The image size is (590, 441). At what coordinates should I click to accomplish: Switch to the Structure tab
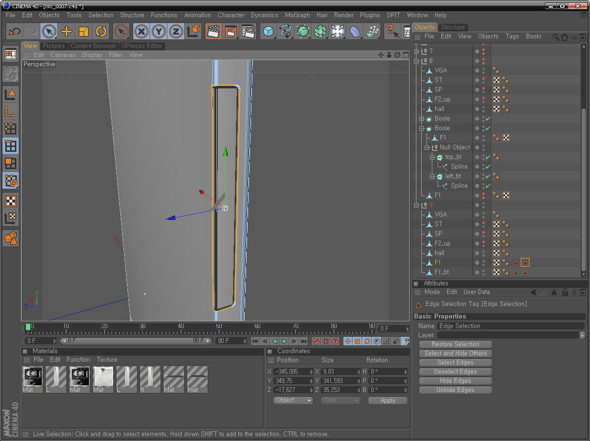(x=452, y=27)
